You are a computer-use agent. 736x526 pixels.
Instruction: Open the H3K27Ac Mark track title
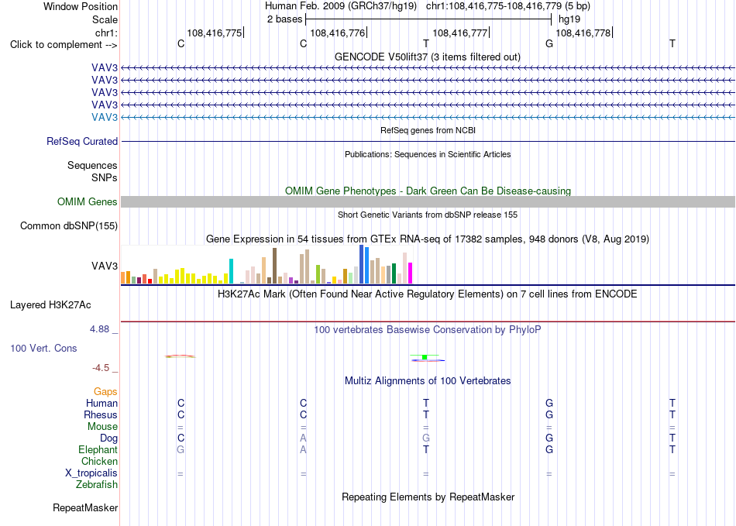coord(427,294)
